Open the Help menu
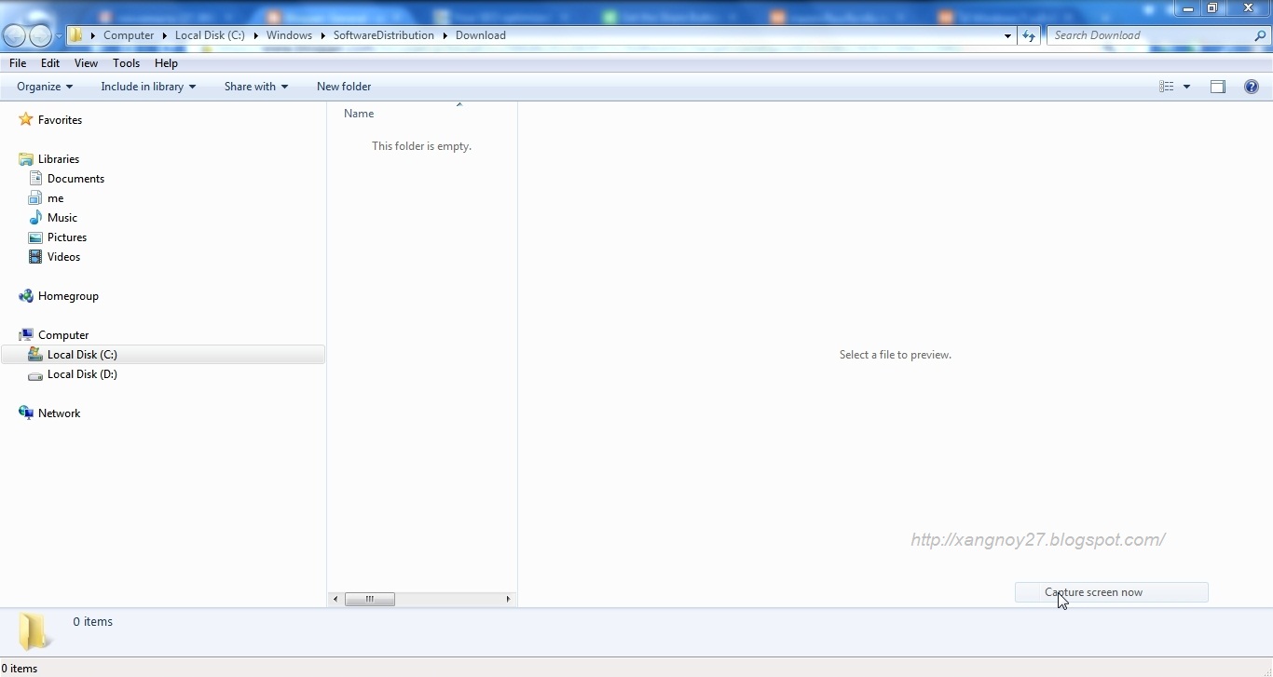This screenshot has width=1273, height=677. pyautogui.click(x=166, y=63)
